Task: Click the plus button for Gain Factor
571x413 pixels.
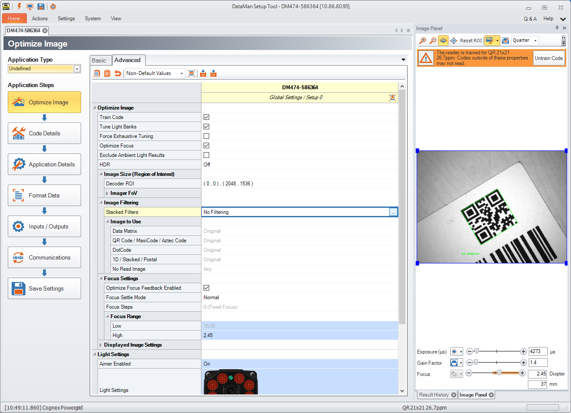Action: tap(523, 363)
